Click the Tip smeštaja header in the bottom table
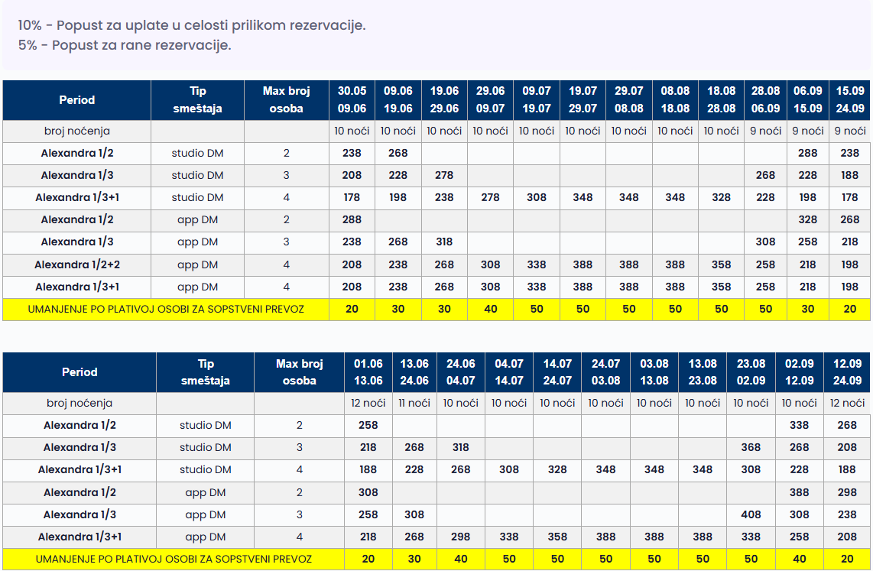Viewport: 873px width, 571px height. (205, 372)
